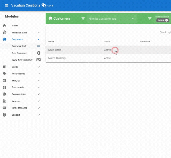Open the hamburger navigation menu
The image size is (171, 158).
tap(7, 5)
